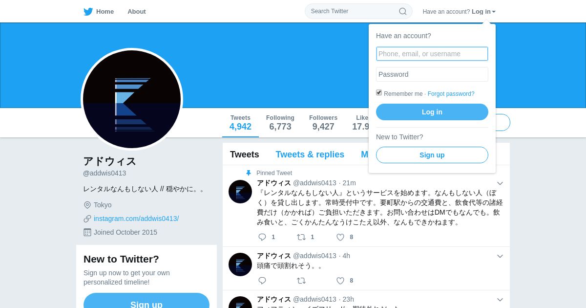The width and height of the screenshot is (586, 308).
Task: Click the Twitter bird logo
Action: pyautogui.click(x=88, y=12)
